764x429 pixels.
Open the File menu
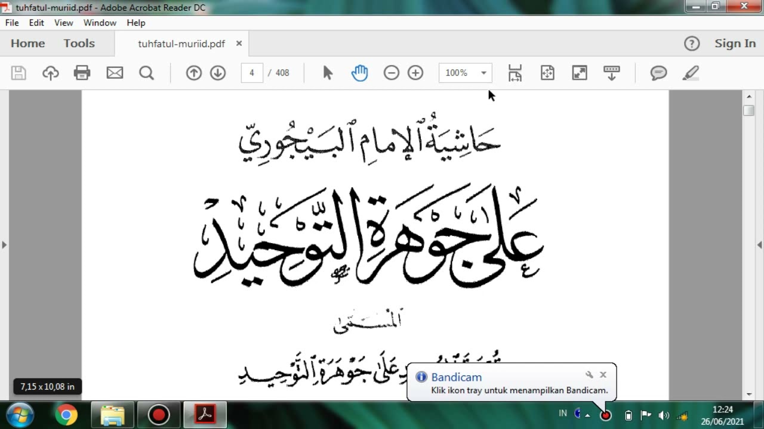(x=12, y=23)
